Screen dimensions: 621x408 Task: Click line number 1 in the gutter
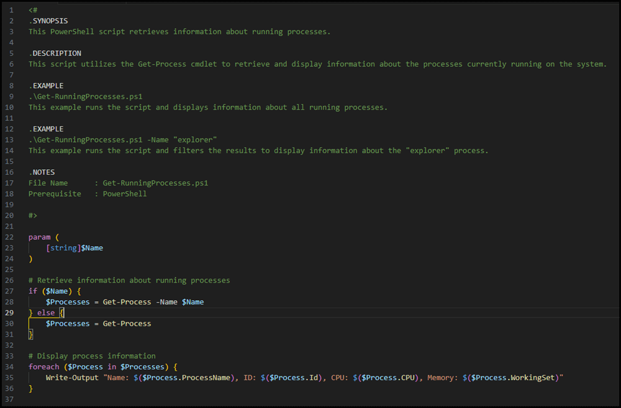click(11, 10)
